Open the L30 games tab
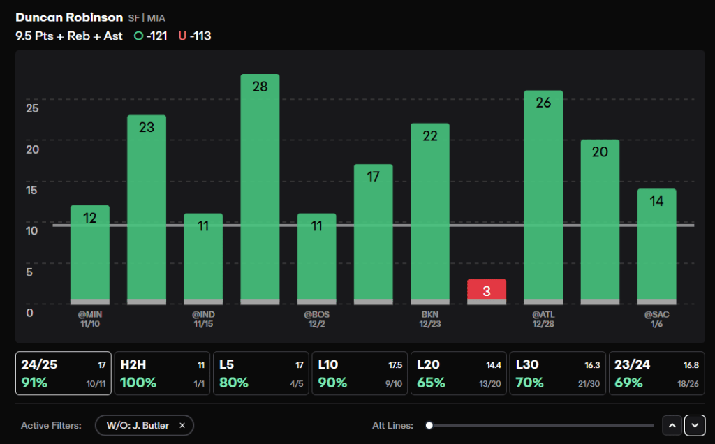This screenshot has width=715, height=444. click(x=558, y=373)
